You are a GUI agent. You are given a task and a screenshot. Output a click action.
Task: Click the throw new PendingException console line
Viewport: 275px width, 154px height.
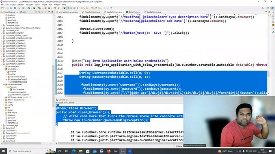pos(106,120)
